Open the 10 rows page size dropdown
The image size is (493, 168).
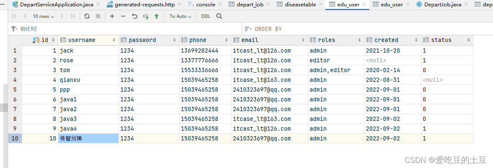click(43, 16)
